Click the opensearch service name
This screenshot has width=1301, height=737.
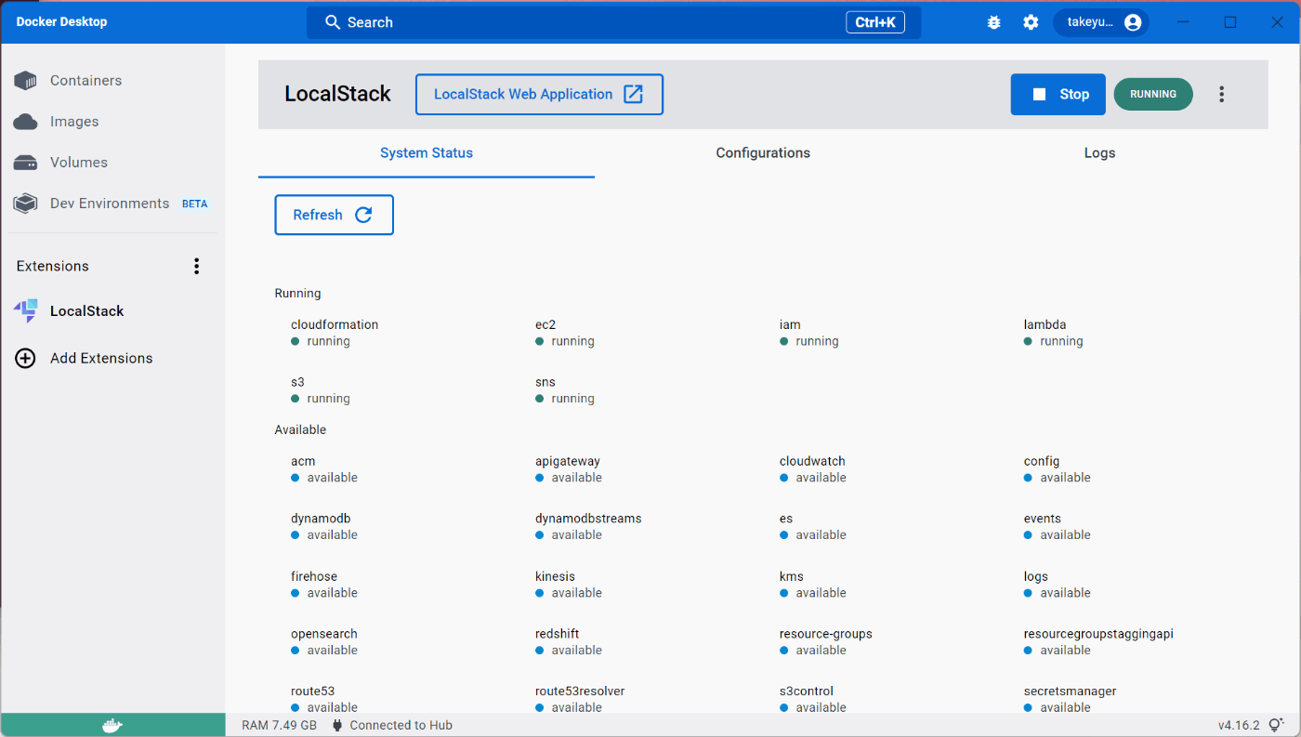click(x=324, y=635)
